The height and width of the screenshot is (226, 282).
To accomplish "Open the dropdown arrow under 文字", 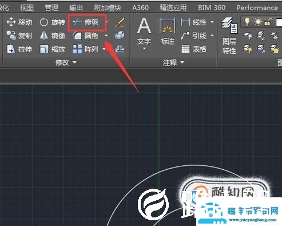I will [144, 49].
